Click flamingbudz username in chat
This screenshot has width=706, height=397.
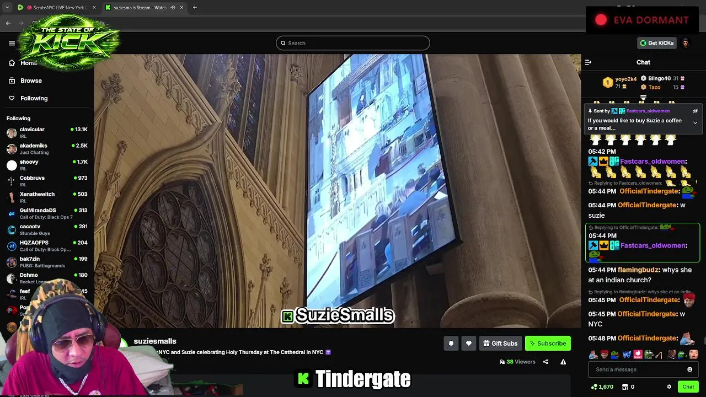pos(638,270)
